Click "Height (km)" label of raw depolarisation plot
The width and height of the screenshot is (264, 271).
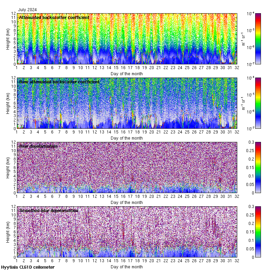coord(8,167)
